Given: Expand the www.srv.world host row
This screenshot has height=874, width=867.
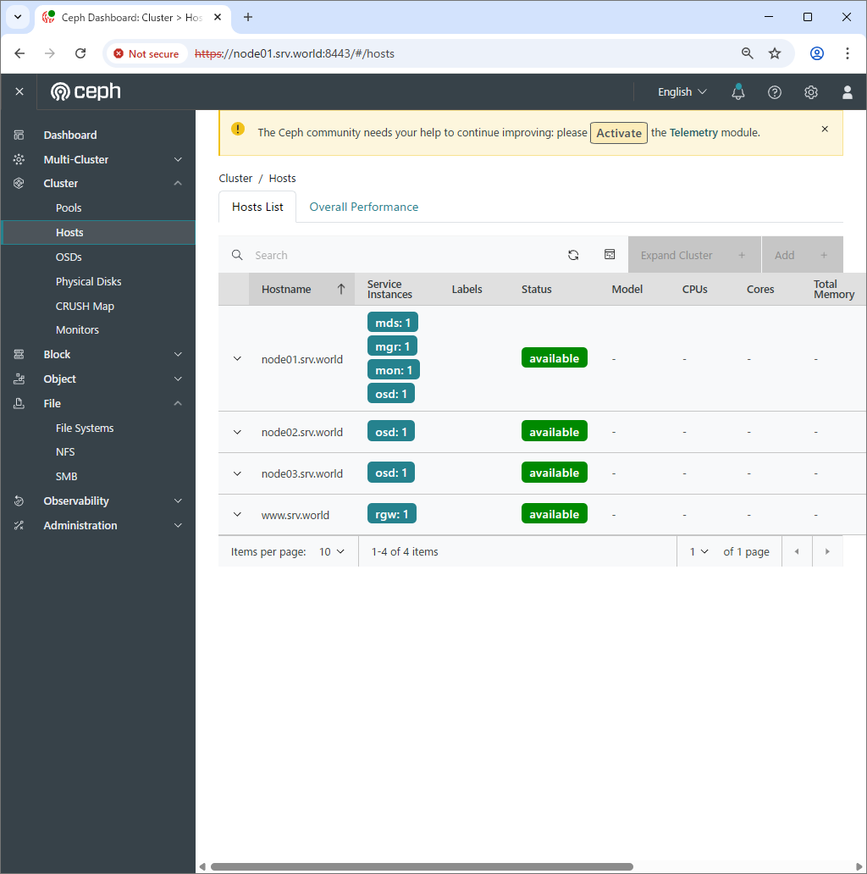Looking at the screenshot, I should [237, 514].
